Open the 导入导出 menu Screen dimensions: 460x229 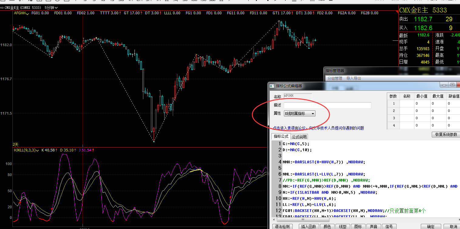(x=354, y=78)
